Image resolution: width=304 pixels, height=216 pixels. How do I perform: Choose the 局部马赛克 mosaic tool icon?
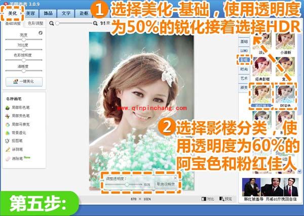(8, 124)
